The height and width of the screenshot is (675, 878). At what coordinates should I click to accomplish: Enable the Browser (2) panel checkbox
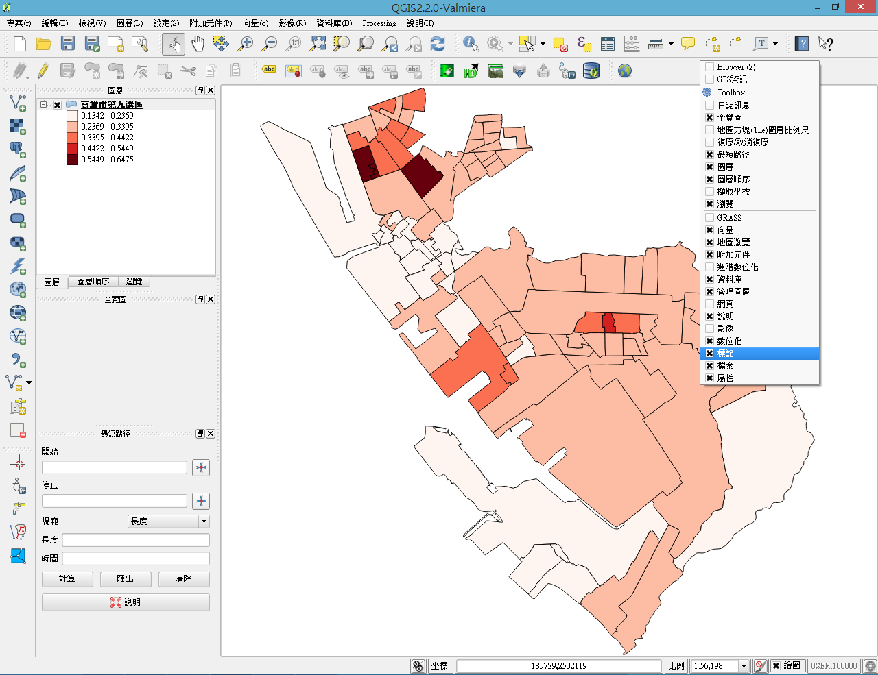[x=709, y=67]
